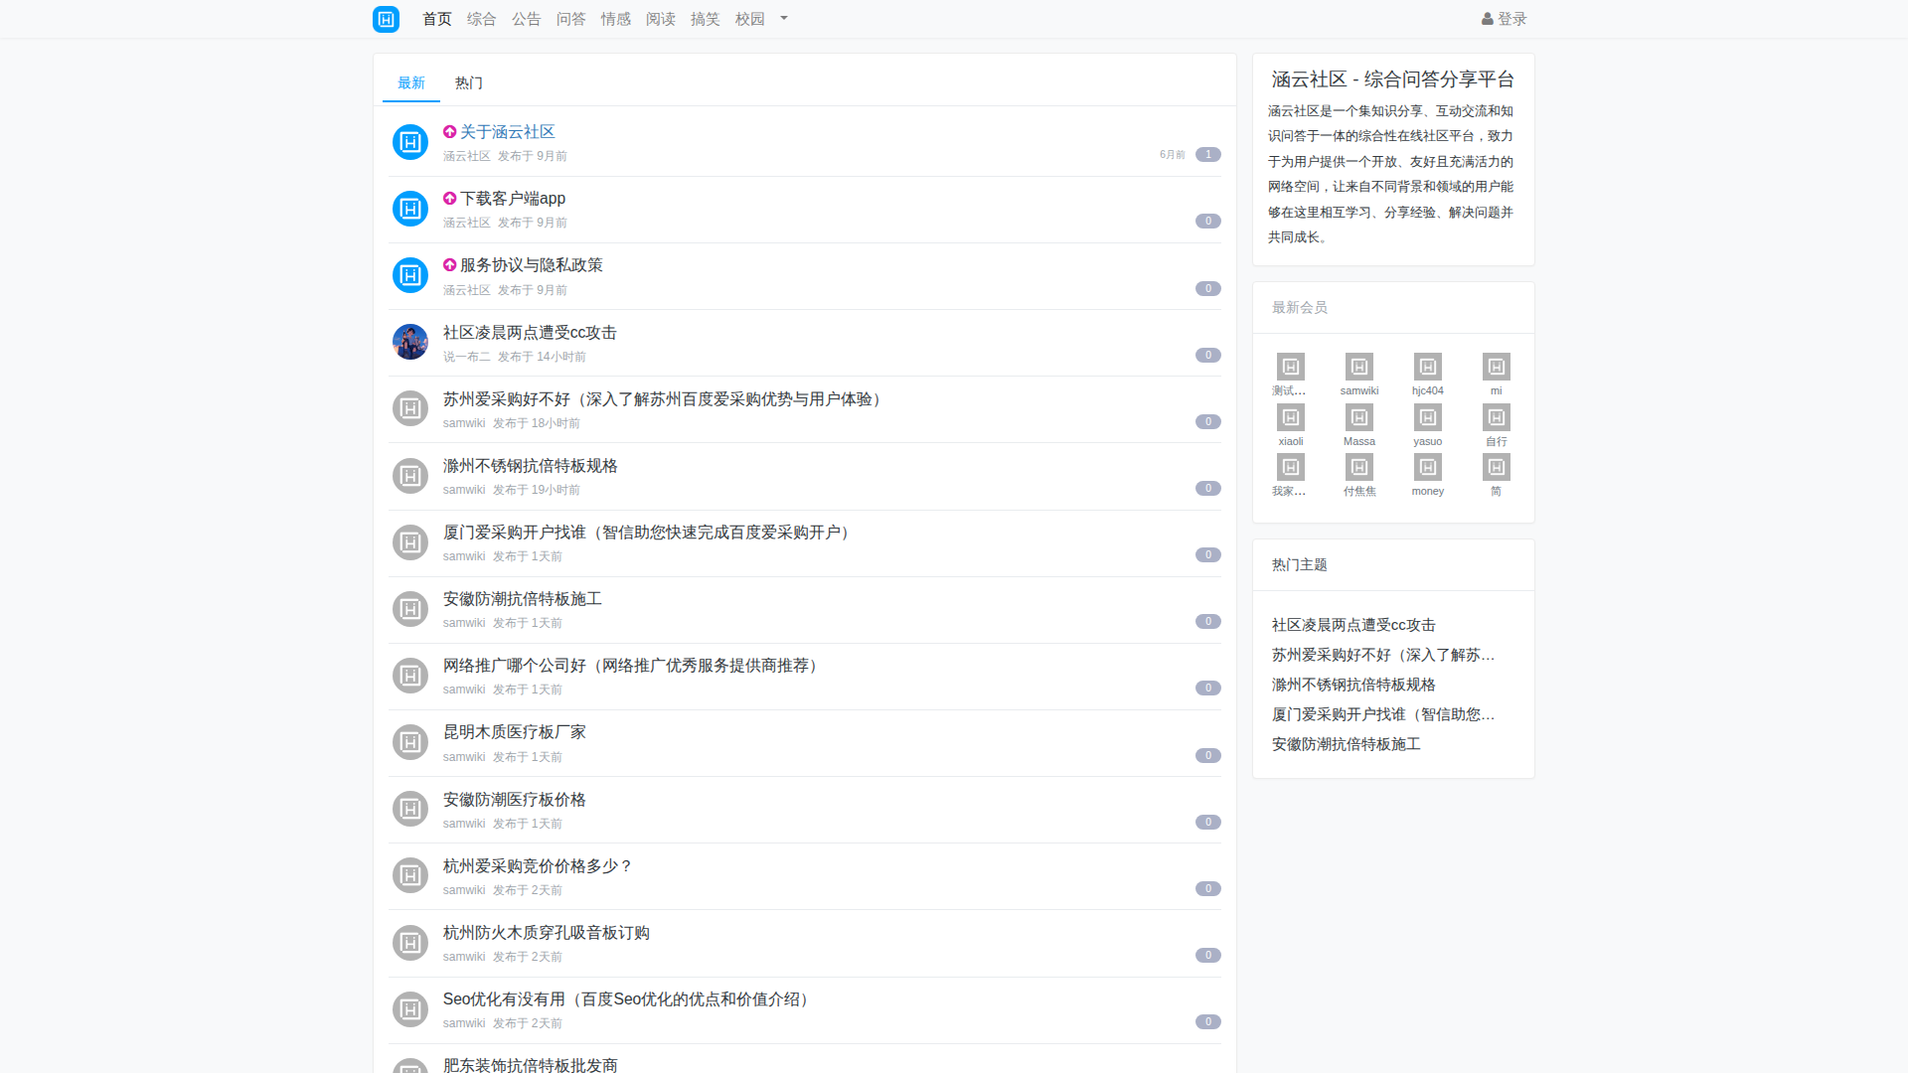Screen dimensions: 1908x1073
Task: Open post 滁州不锈钢抗倍特板规格 in list
Action: [530, 466]
